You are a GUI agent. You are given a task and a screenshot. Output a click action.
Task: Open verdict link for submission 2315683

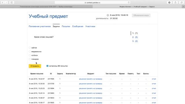[90, 93]
